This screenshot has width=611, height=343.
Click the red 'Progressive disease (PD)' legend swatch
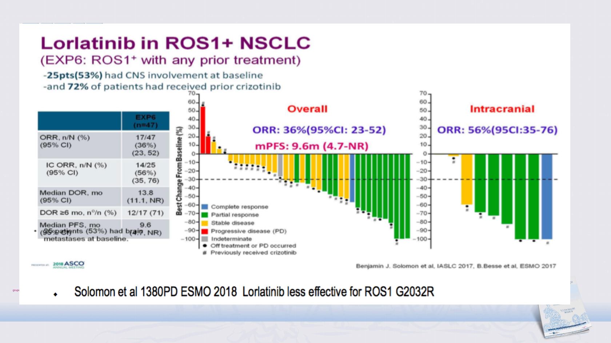pos(204,231)
